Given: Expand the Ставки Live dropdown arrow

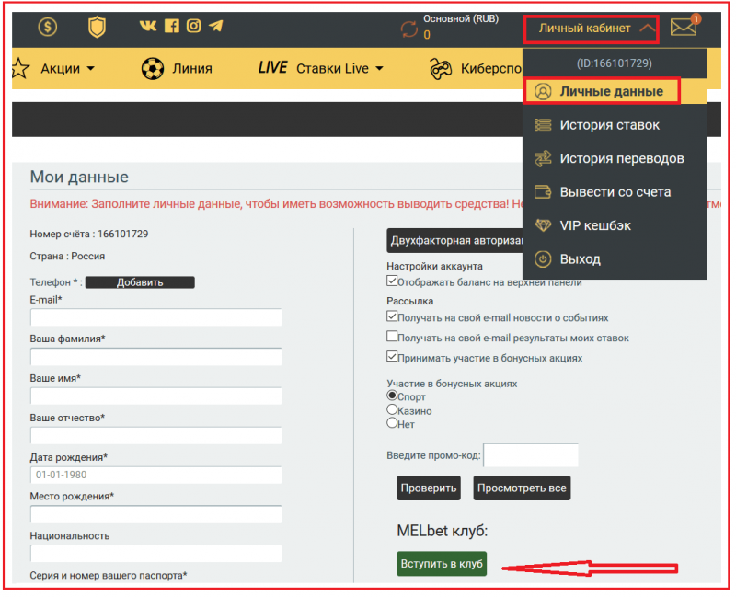Looking at the screenshot, I should coord(379,69).
